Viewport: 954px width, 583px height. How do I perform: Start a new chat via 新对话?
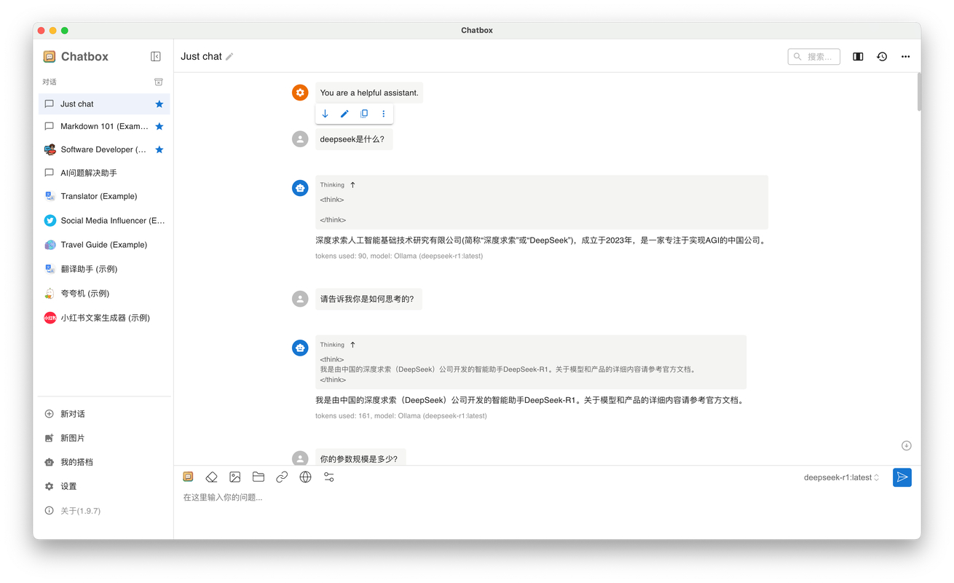coord(104,414)
